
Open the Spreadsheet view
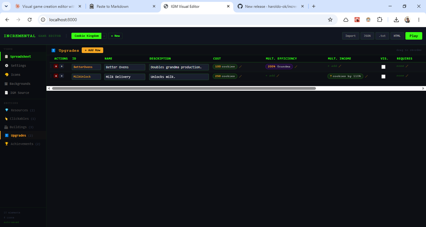pos(23,57)
